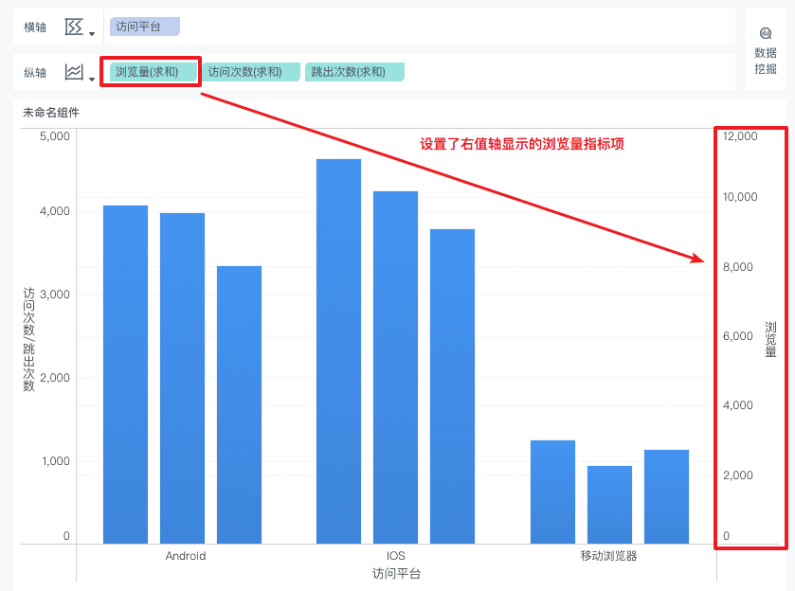Click the 12,000 right axis tick label
This screenshot has height=591, width=795.
point(740,135)
